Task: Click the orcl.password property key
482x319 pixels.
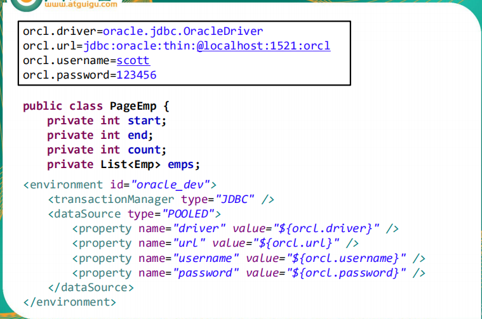Action: (x=67, y=75)
